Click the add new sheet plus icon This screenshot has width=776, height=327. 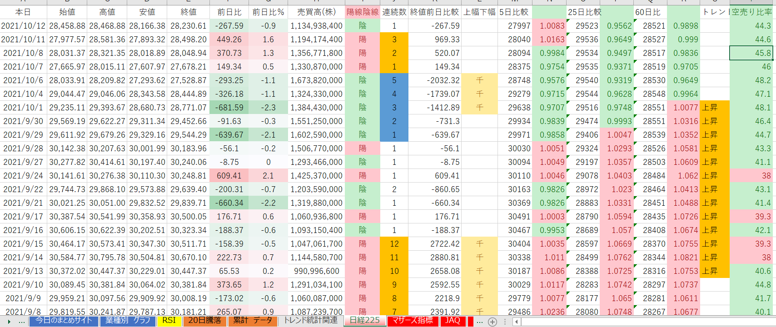point(492,322)
